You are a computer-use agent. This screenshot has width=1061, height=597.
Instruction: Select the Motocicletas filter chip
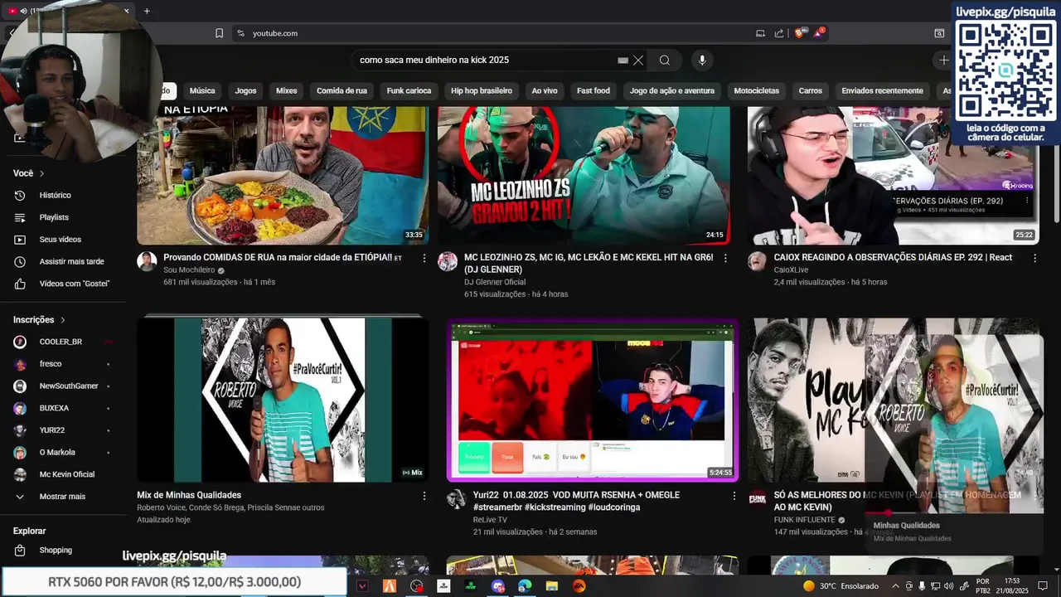coord(756,90)
